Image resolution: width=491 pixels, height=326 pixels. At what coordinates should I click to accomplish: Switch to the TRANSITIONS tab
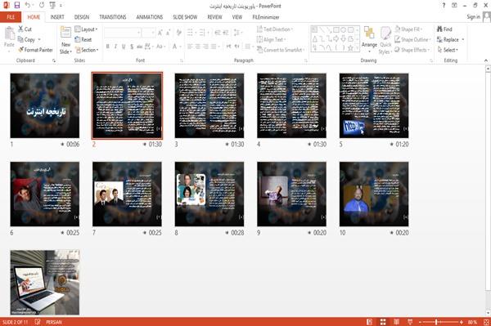[x=113, y=17]
